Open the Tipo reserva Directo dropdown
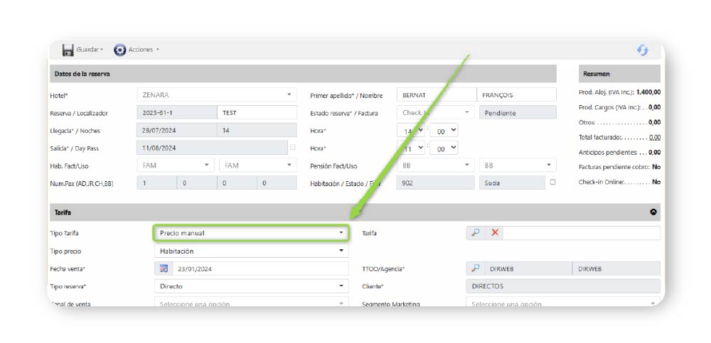This screenshot has height=343, width=711. tap(251, 286)
